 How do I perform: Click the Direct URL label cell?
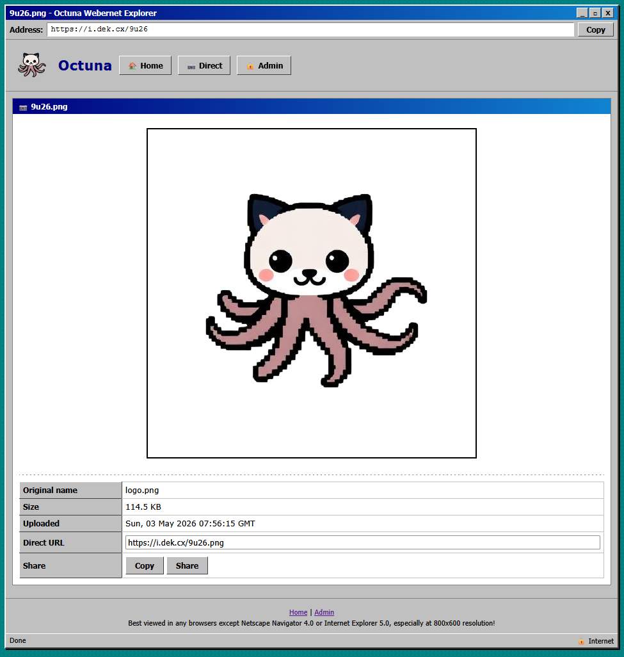tap(70, 542)
